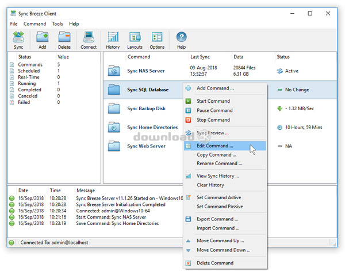This screenshot has height=272, width=345.
Task: Select Set Command Active menu entry
Action: coord(225,197)
